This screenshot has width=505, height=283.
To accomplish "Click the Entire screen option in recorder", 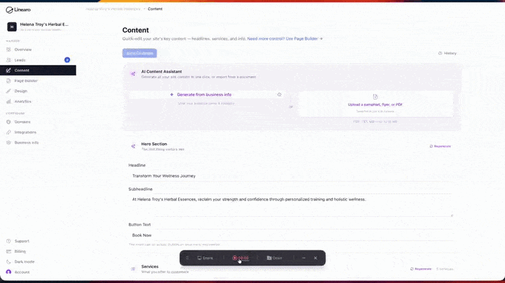I will pyautogui.click(x=205, y=258).
